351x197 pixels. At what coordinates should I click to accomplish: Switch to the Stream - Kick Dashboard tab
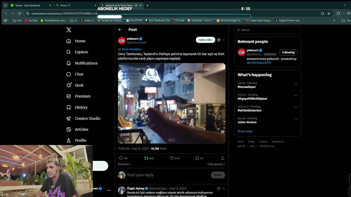pos(30,5)
